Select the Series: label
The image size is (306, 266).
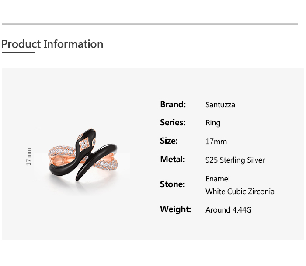173,123
